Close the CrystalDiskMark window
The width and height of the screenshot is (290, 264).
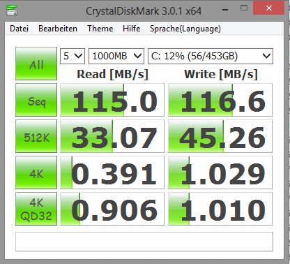269,8
